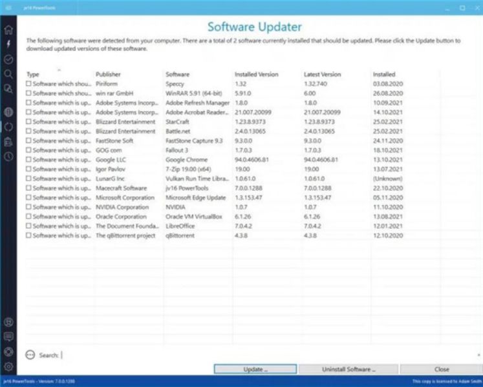Click the circled checkmark sidebar icon
483x387 pixels.
click(x=8, y=59)
